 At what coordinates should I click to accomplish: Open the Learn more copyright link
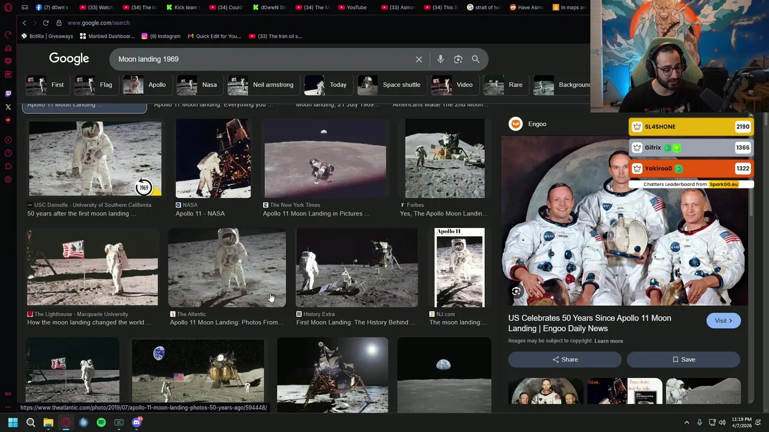609,341
